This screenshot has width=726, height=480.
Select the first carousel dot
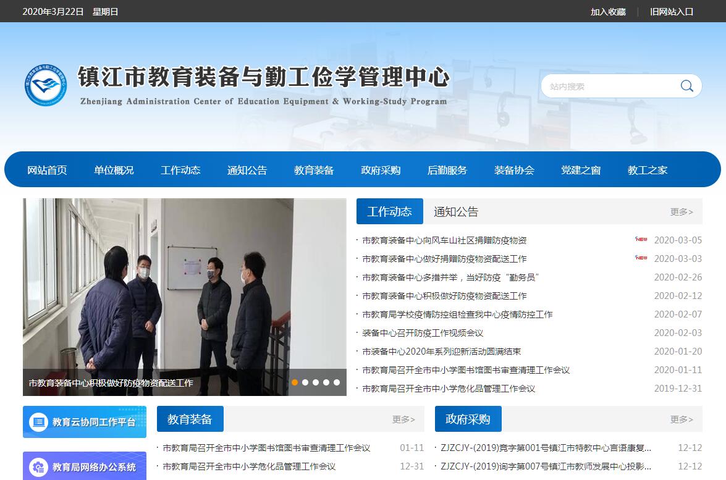tap(295, 382)
